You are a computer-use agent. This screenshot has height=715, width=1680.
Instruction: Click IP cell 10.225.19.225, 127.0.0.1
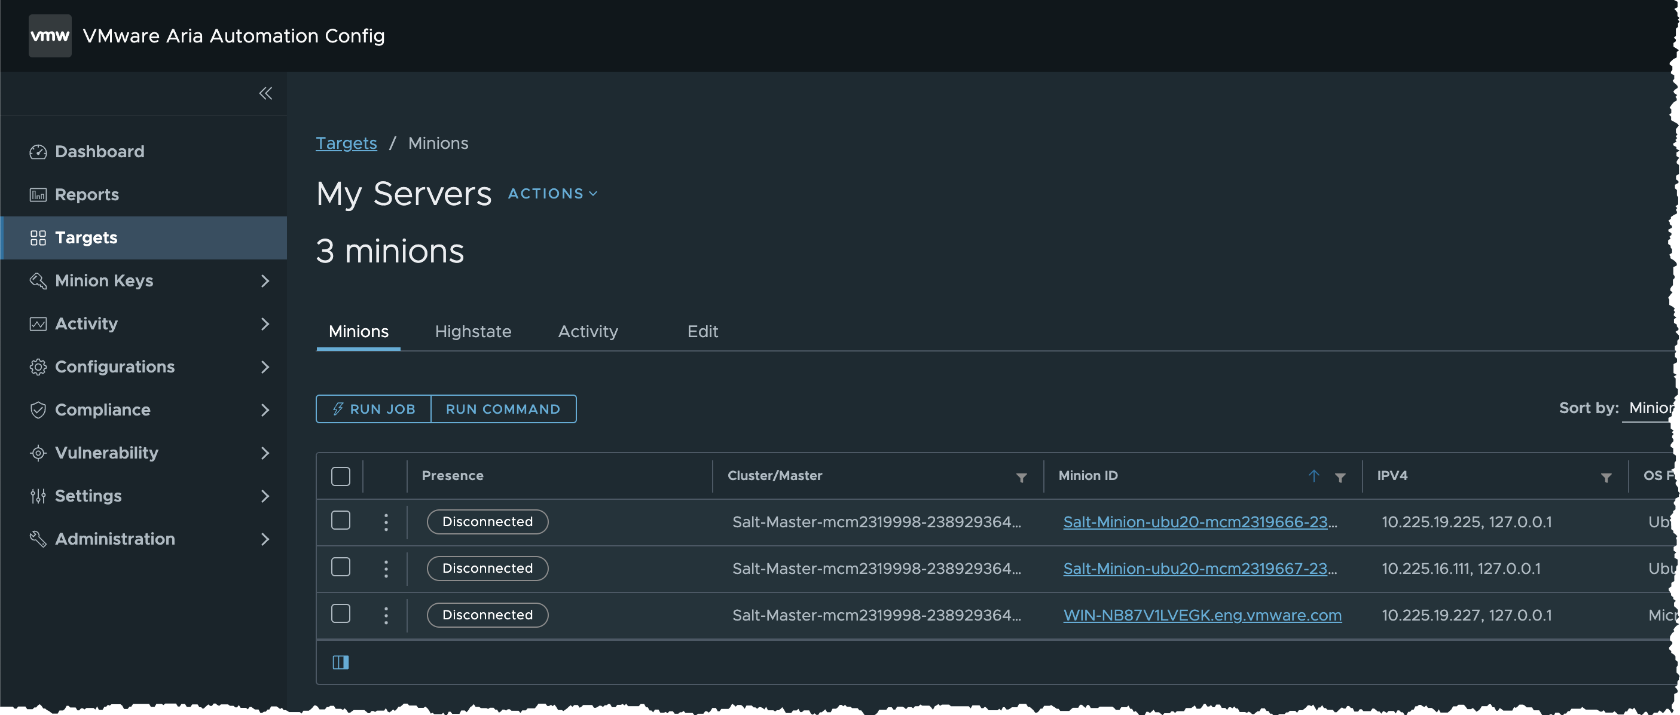click(x=1466, y=522)
